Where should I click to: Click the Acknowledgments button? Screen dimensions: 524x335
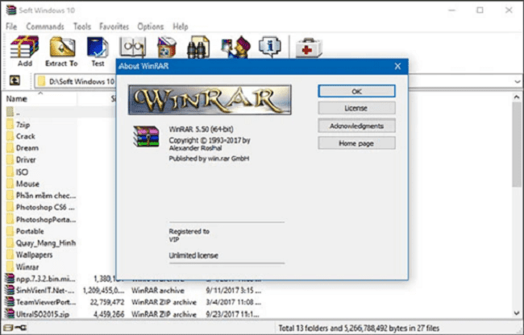(356, 126)
